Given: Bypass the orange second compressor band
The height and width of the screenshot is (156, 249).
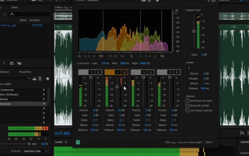Looking at the screenshot, I should click(x=124, y=72).
